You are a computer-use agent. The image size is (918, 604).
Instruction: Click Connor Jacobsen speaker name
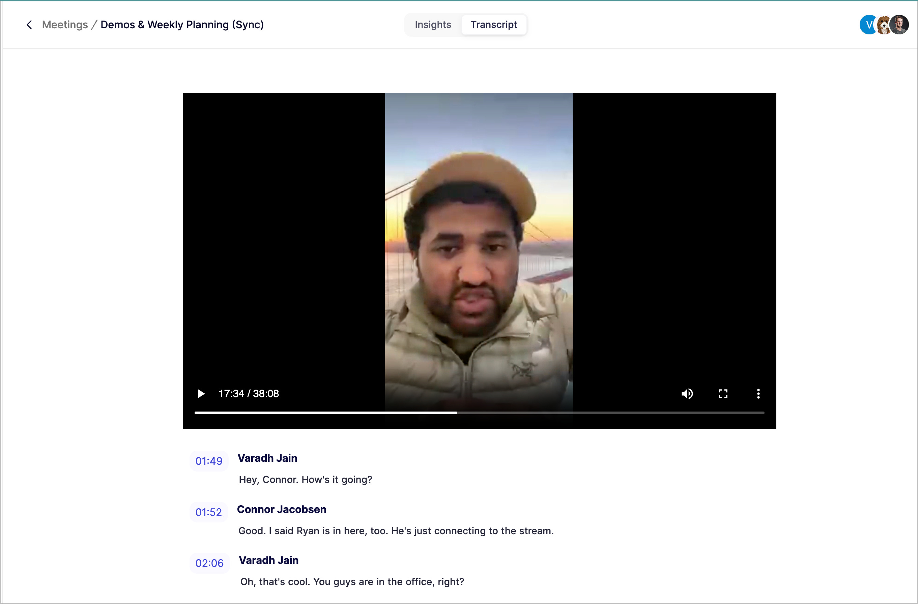[x=281, y=509]
